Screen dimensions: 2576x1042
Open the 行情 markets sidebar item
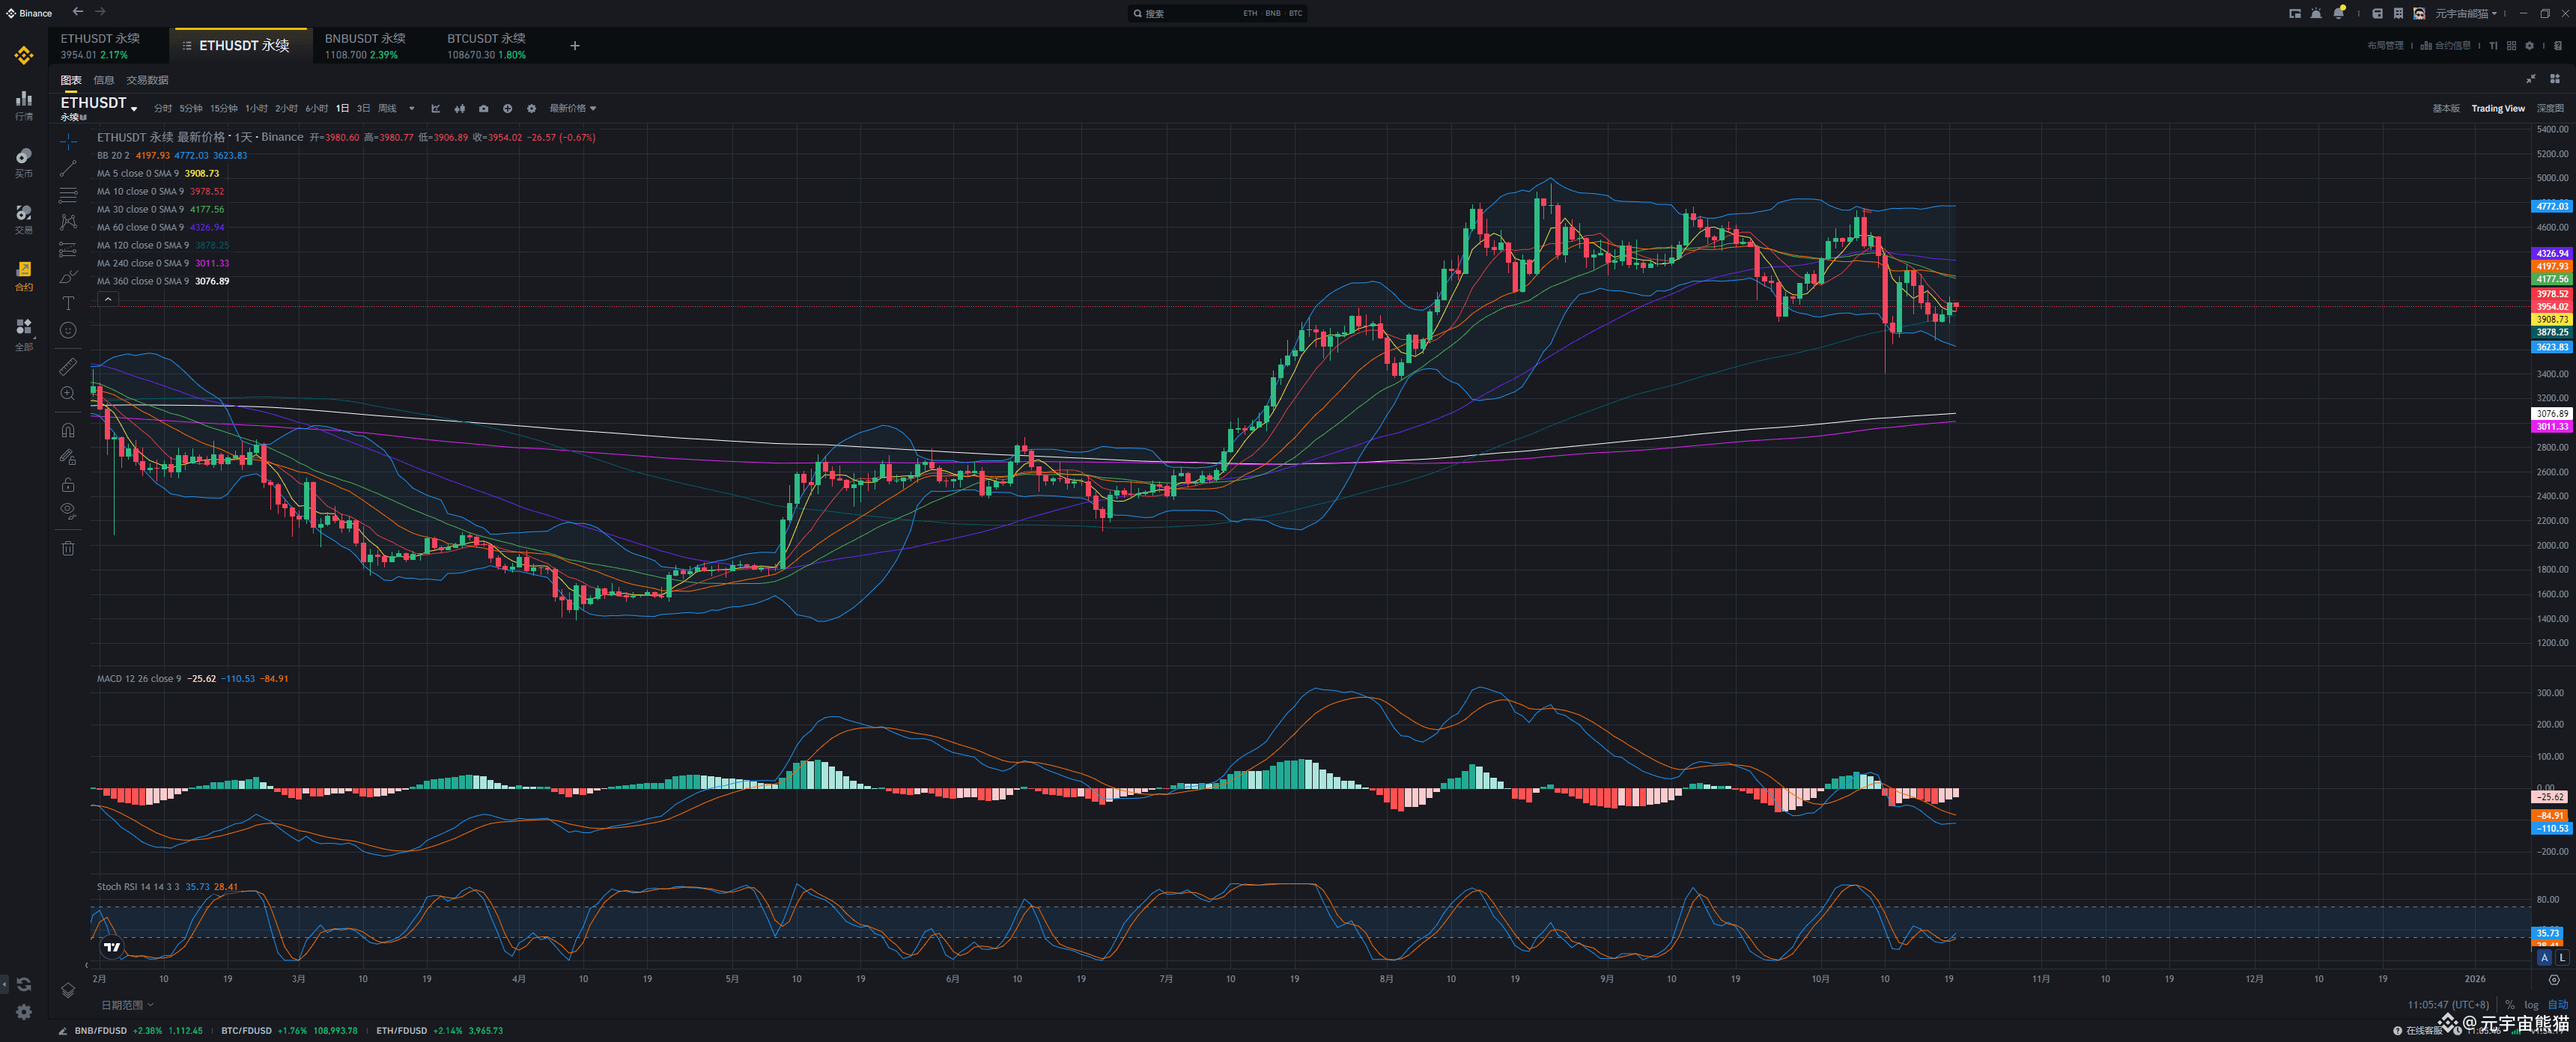tap(24, 105)
